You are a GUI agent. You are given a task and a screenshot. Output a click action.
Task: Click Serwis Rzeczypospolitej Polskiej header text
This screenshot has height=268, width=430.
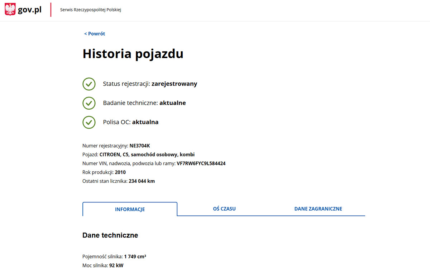pyautogui.click(x=90, y=10)
